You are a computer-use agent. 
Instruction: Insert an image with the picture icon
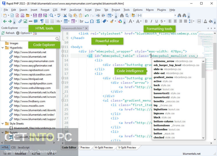point(25,21)
